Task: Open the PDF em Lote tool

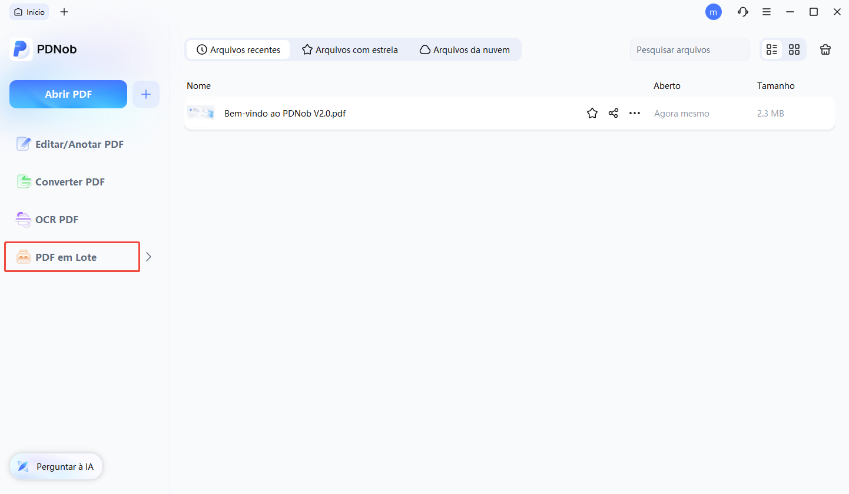Action: pyautogui.click(x=65, y=257)
